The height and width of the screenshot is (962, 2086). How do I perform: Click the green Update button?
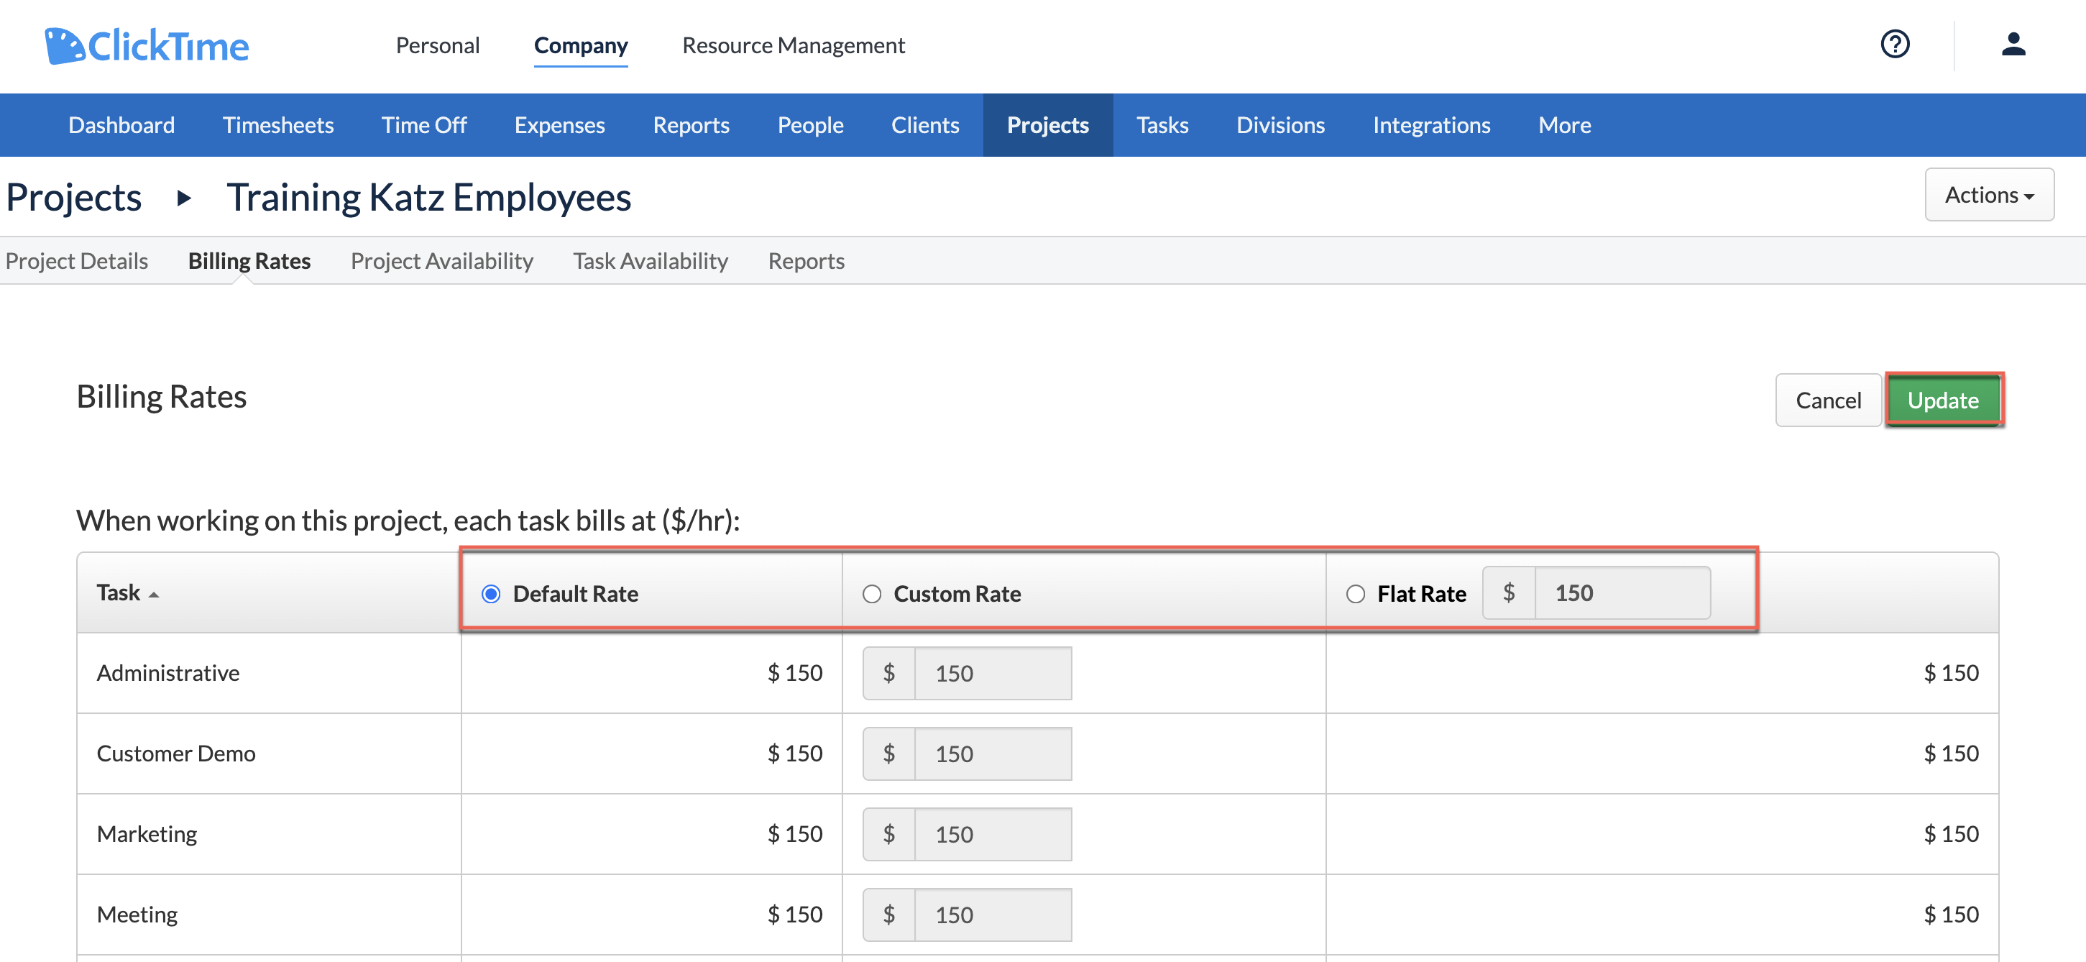coord(1943,400)
